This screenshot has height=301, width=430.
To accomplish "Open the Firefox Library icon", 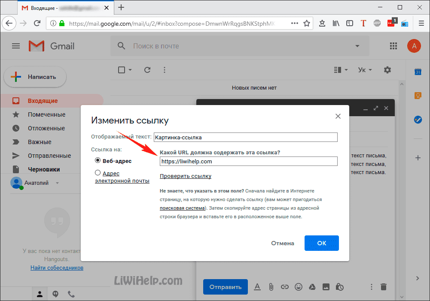I will (336, 23).
